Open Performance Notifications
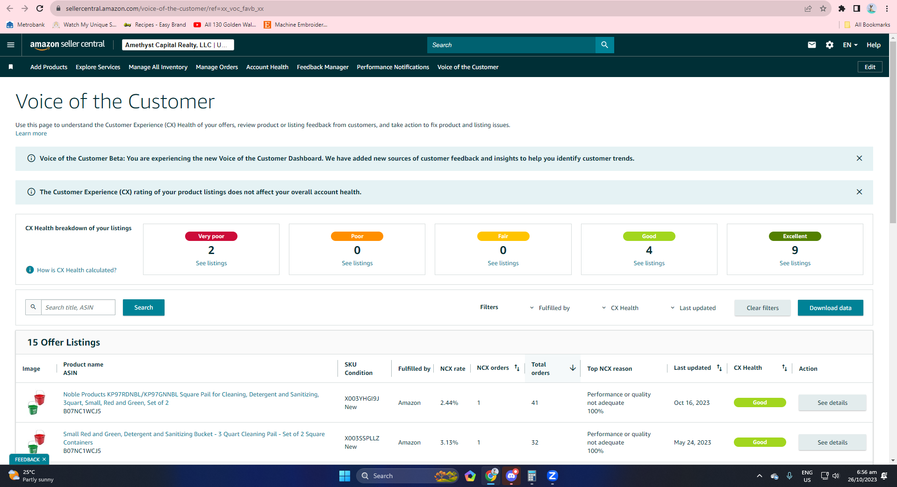This screenshot has width=897, height=487. pyautogui.click(x=393, y=67)
